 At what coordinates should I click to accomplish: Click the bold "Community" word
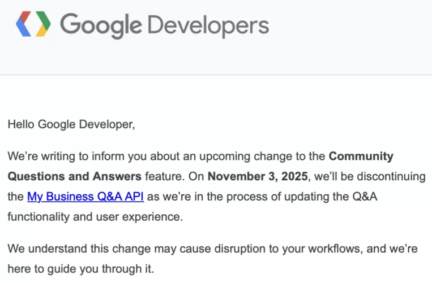tap(361, 156)
